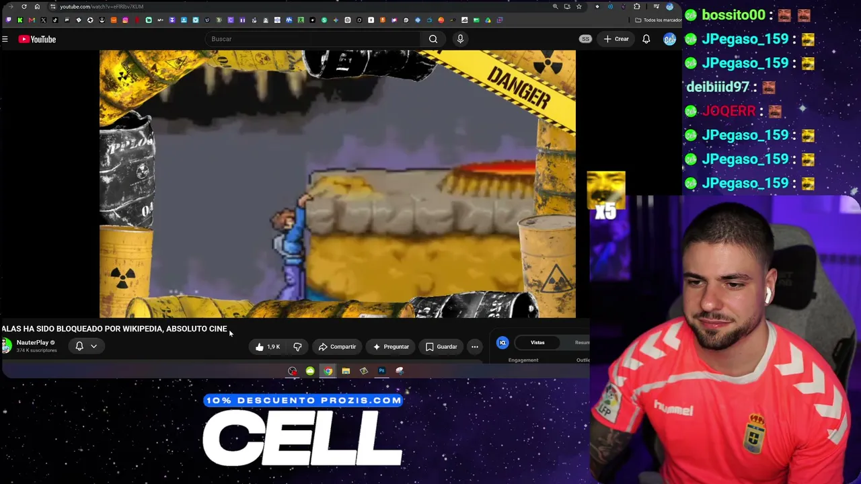Click chat username 'JOQERR'
This screenshot has width=861, height=484.
728,111
